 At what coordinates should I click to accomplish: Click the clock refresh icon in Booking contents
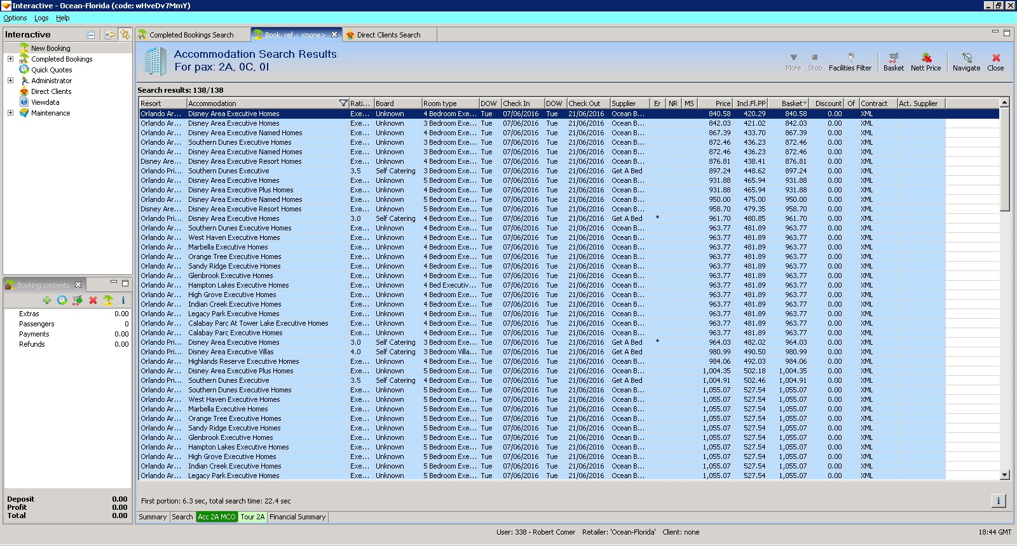[x=62, y=300]
